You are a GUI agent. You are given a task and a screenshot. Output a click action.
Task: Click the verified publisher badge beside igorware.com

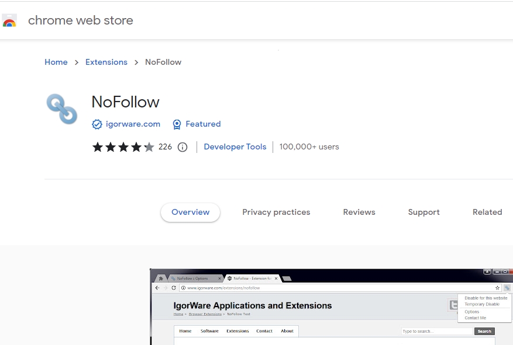point(97,124)
